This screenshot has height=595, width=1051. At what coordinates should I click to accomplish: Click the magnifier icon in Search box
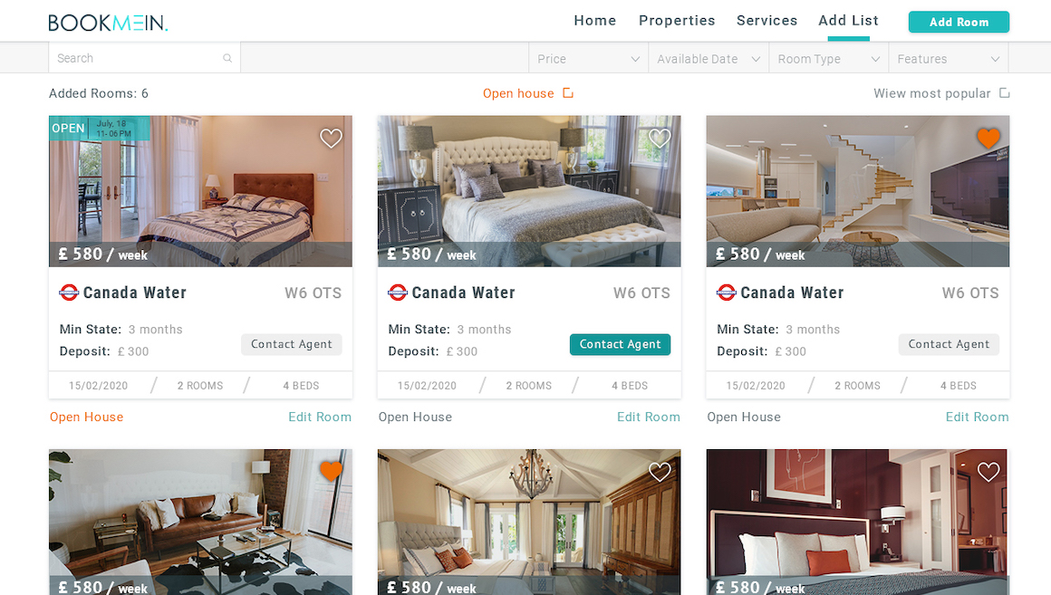pos(227,58)
